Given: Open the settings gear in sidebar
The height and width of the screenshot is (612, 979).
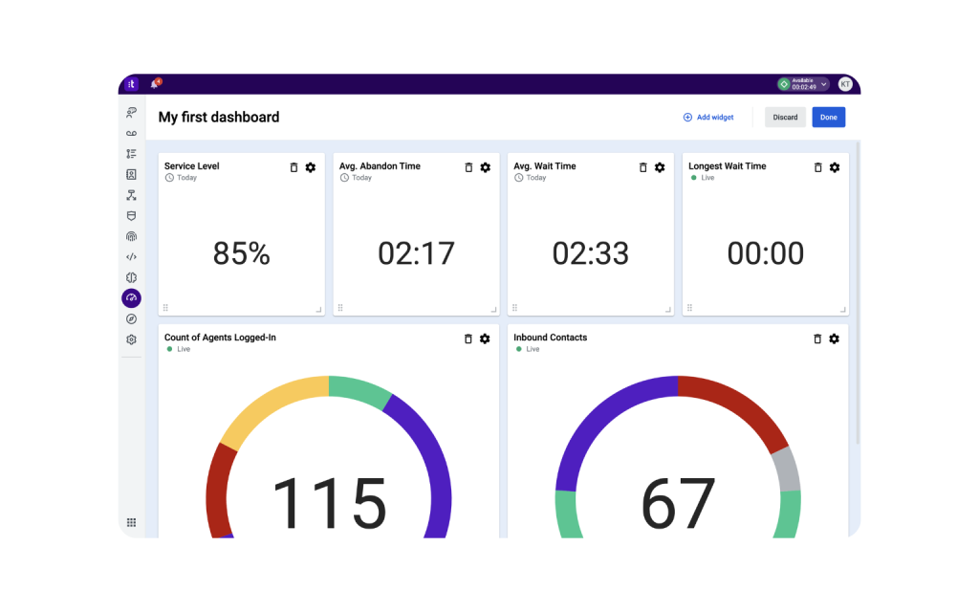Looking at the screenshot, I should pos(131,339).
